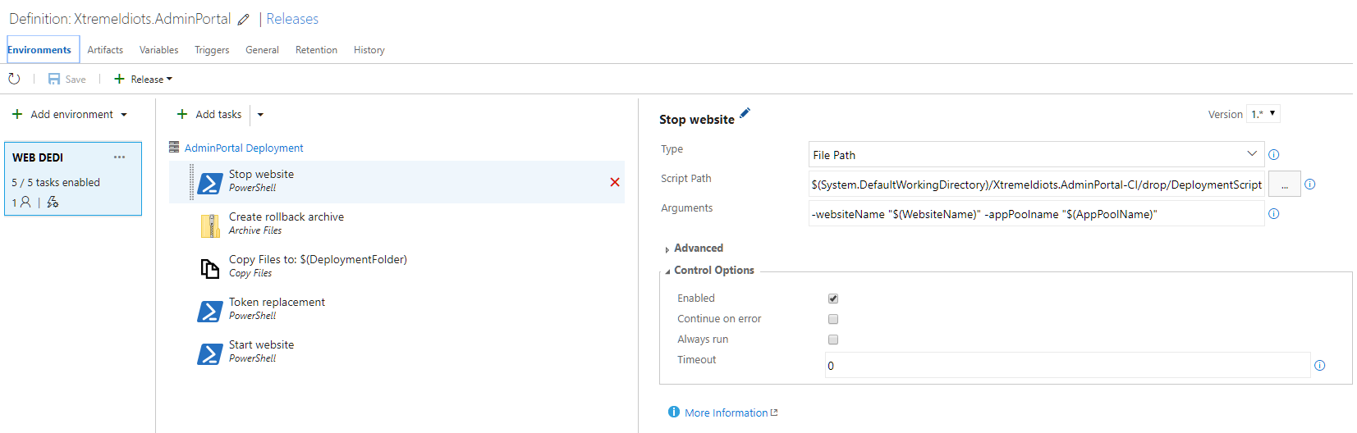This screenshot has width=1357, height=433.
Task: Click the Script Path info icon
Action: click(x=1310, y=184)
